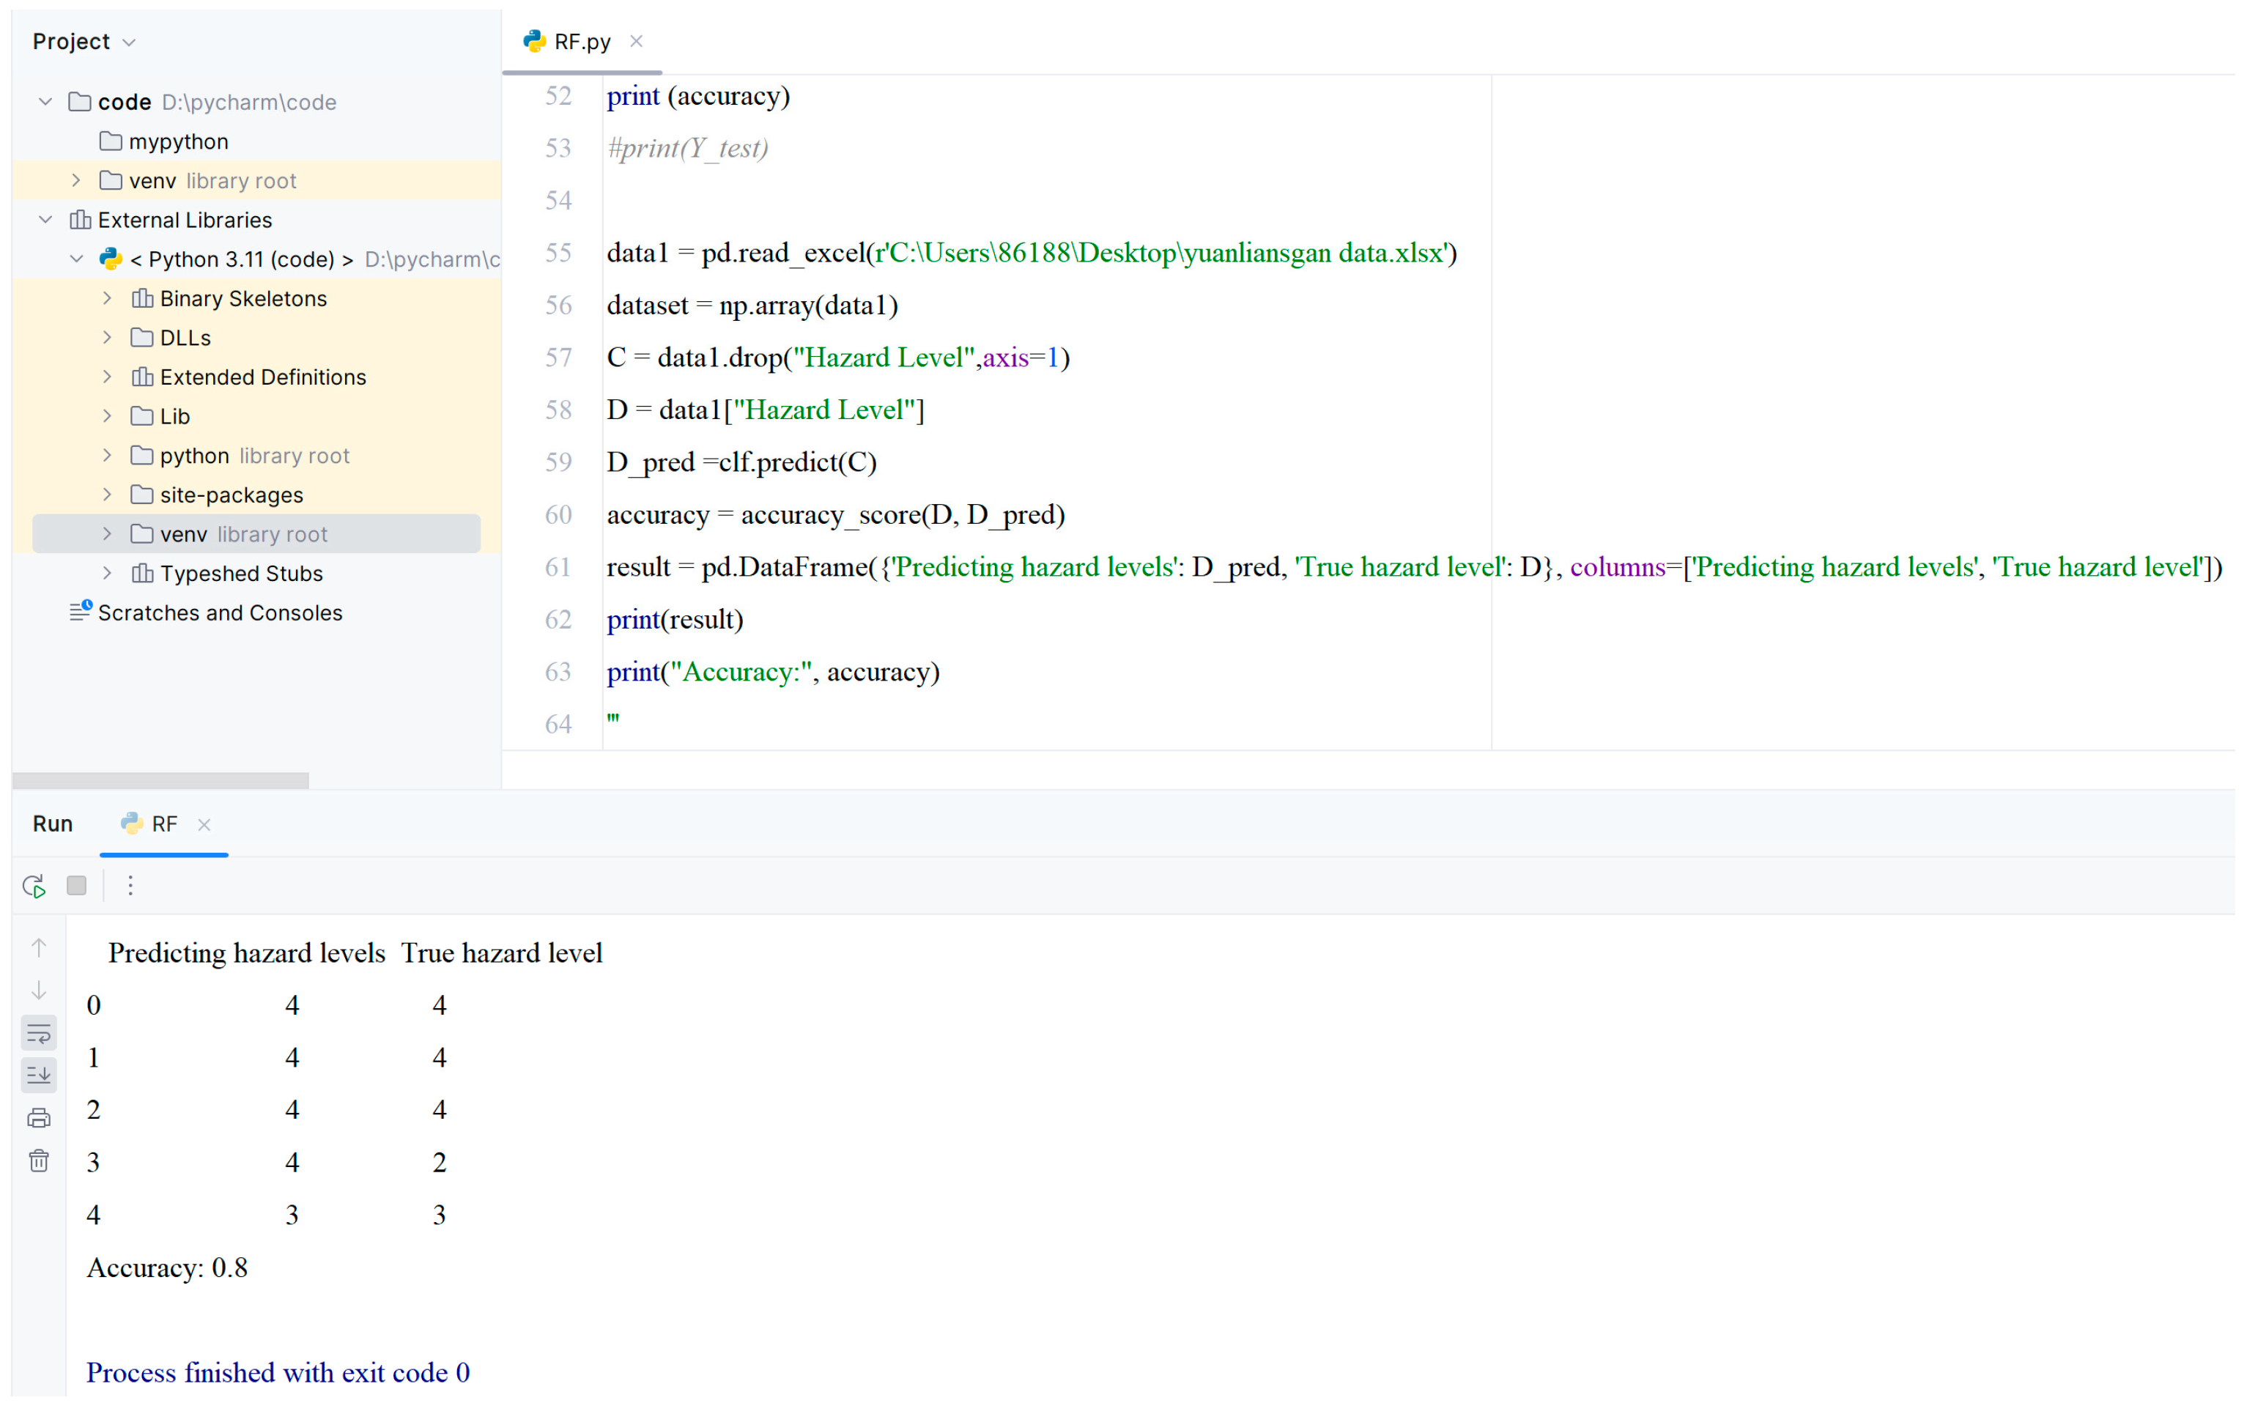Toggle Soft-Wrap in the Run console

39,1032
